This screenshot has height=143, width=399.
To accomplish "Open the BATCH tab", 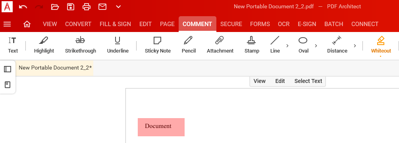I will (333, 24).
